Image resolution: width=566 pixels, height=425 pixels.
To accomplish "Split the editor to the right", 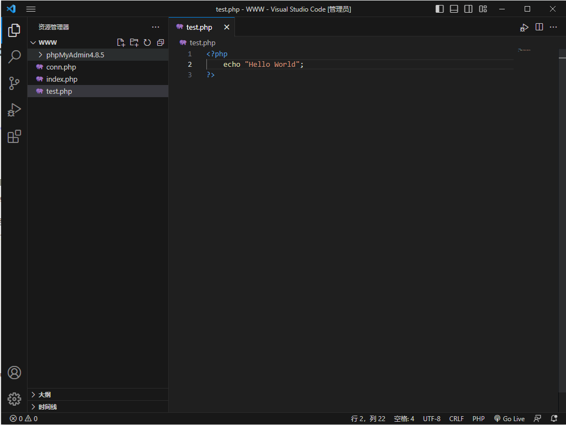I will 540,27.
